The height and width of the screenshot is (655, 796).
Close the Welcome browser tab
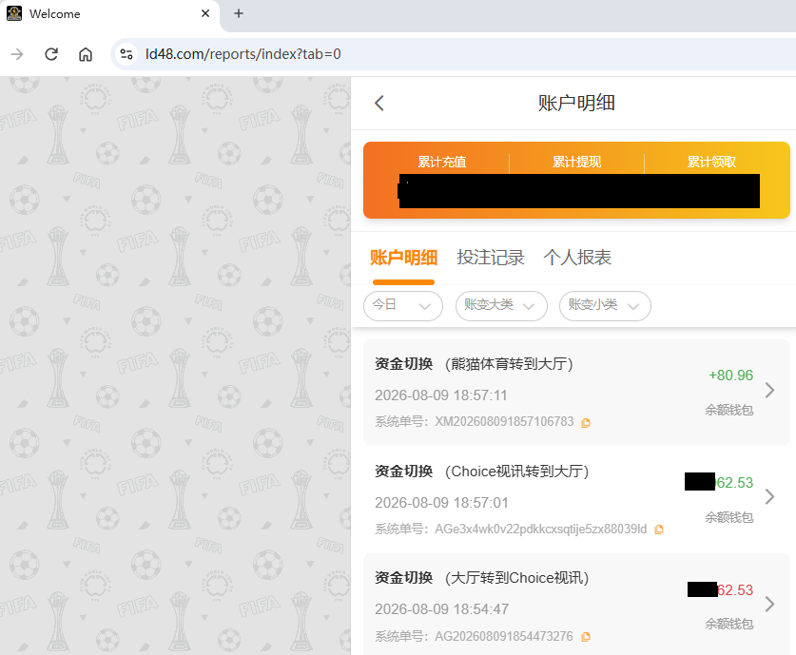pyautogui.click(x=205, y=13)
